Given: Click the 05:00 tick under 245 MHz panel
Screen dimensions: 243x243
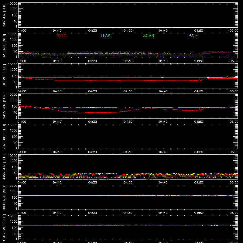Looking at the screenshot, I should pyautogui.click(x=234, y=31).
